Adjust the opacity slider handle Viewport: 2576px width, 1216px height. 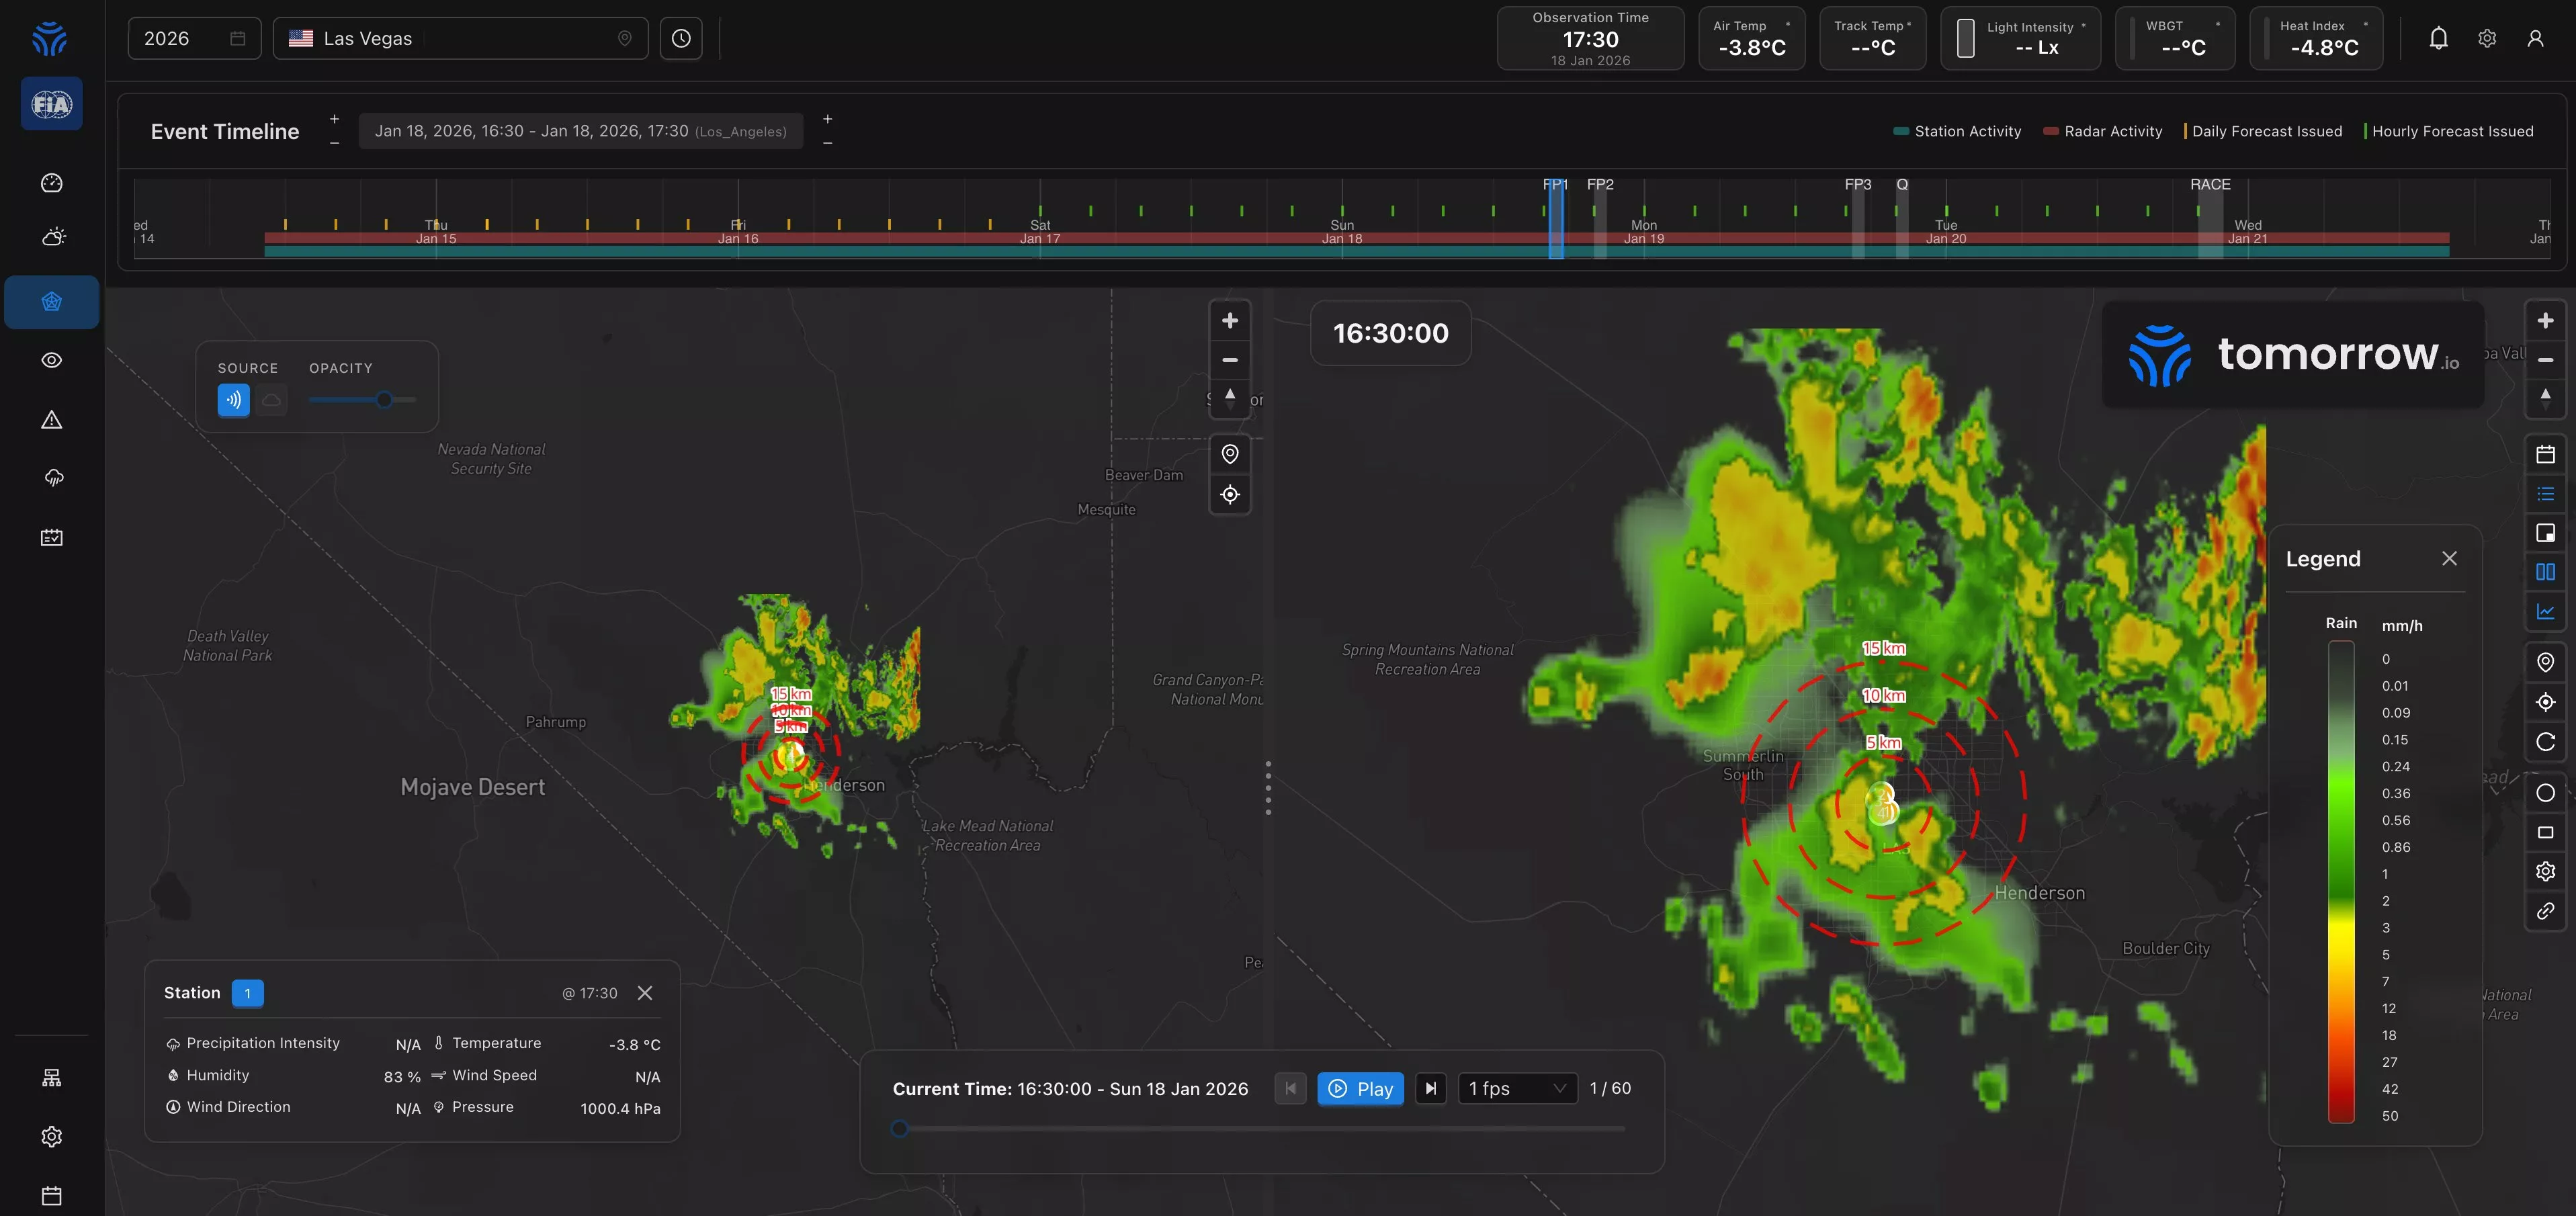pos(384,400)
